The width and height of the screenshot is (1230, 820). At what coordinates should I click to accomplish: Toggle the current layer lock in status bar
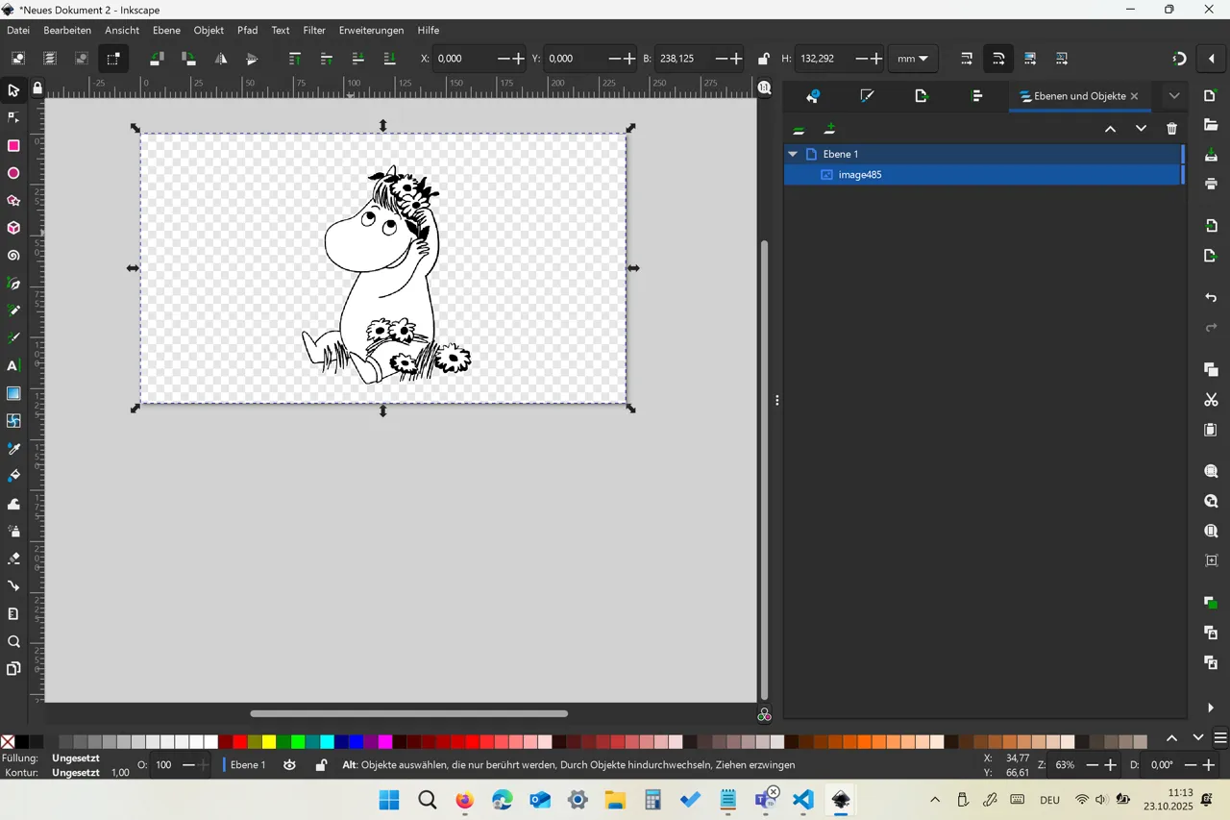(321, 765)
